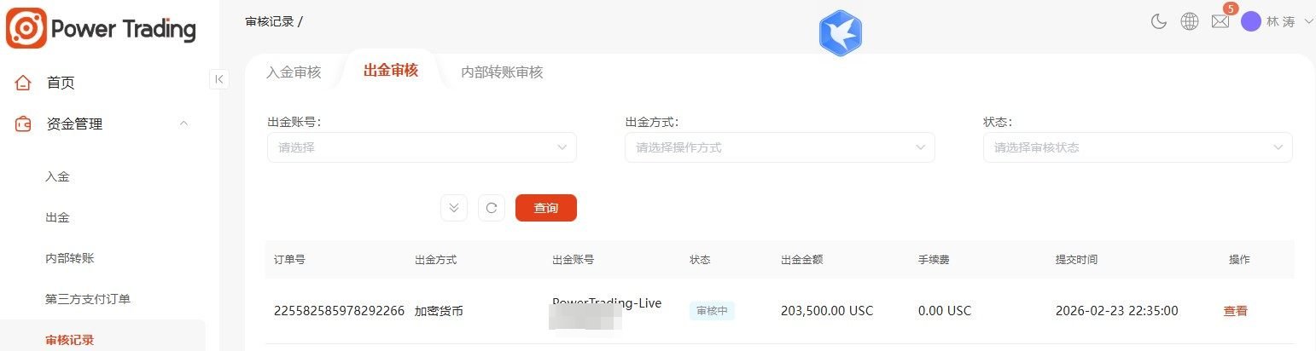
Task: Click the 提交时间 column header
Action: (1076, 260)
